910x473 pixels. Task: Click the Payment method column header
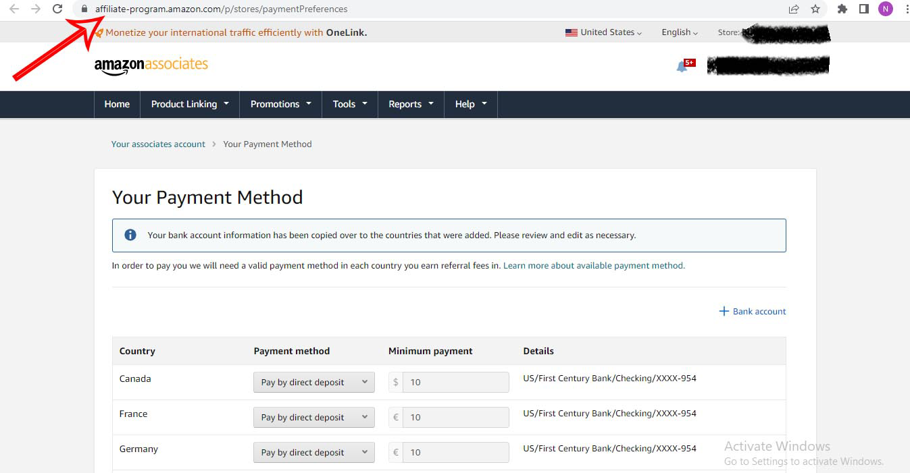tap(292, 351)
